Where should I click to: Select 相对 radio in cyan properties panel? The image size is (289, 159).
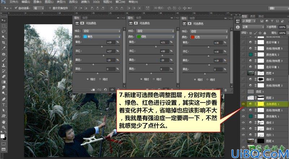(87, 79)
